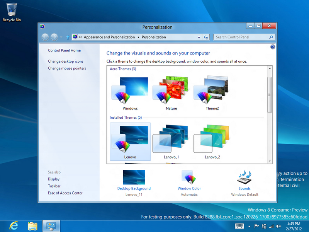Expand the address bar history dropdown
The width and height of the screenshot is (309, 232).
click(199, 38)
